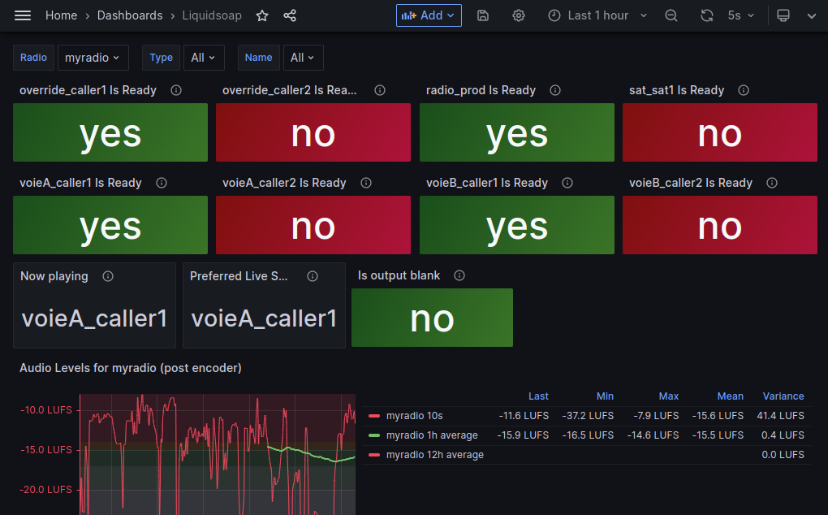The height and width of the screenshot is (515, 828).
Task: Show info for radio_prod Is Ready panel
Action: [x=555, y=90]
